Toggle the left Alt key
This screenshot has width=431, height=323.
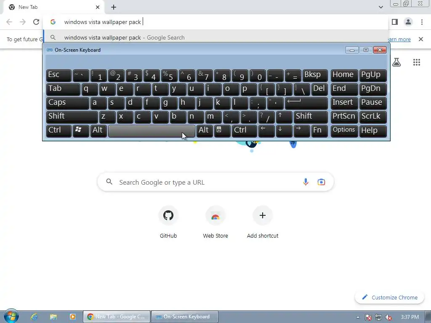click(x=98, y=131)
